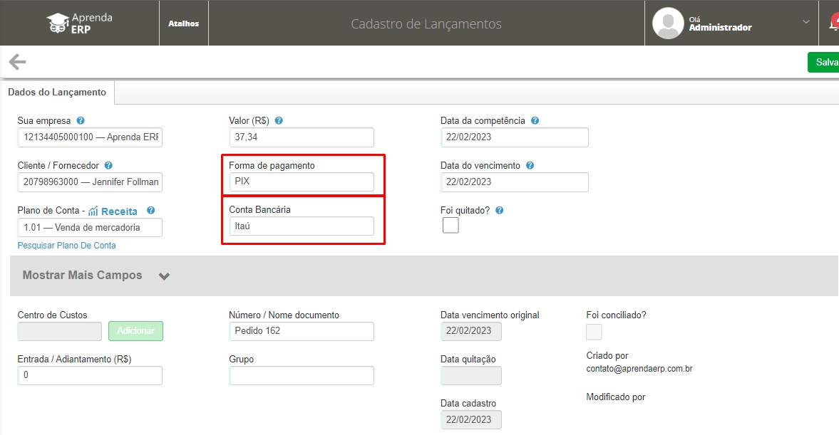Click help icon beside Data da competência
Screen dimensions: 839x435
535,121
